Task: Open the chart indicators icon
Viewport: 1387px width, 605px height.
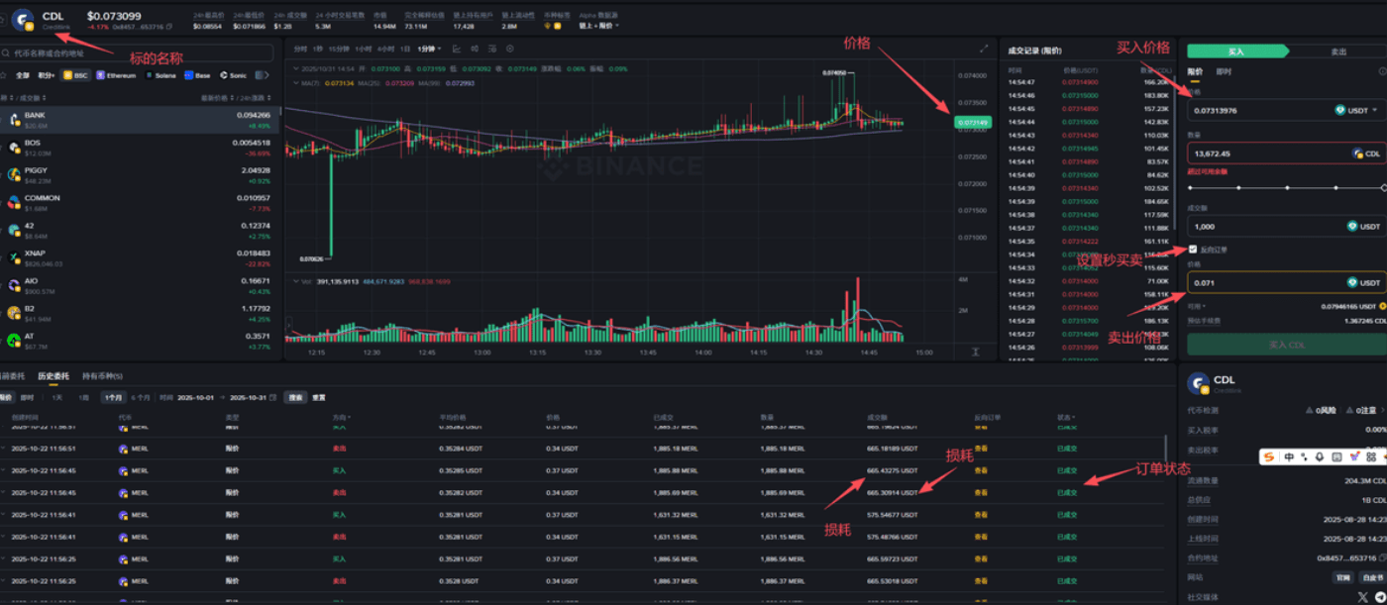Action: 475,48
